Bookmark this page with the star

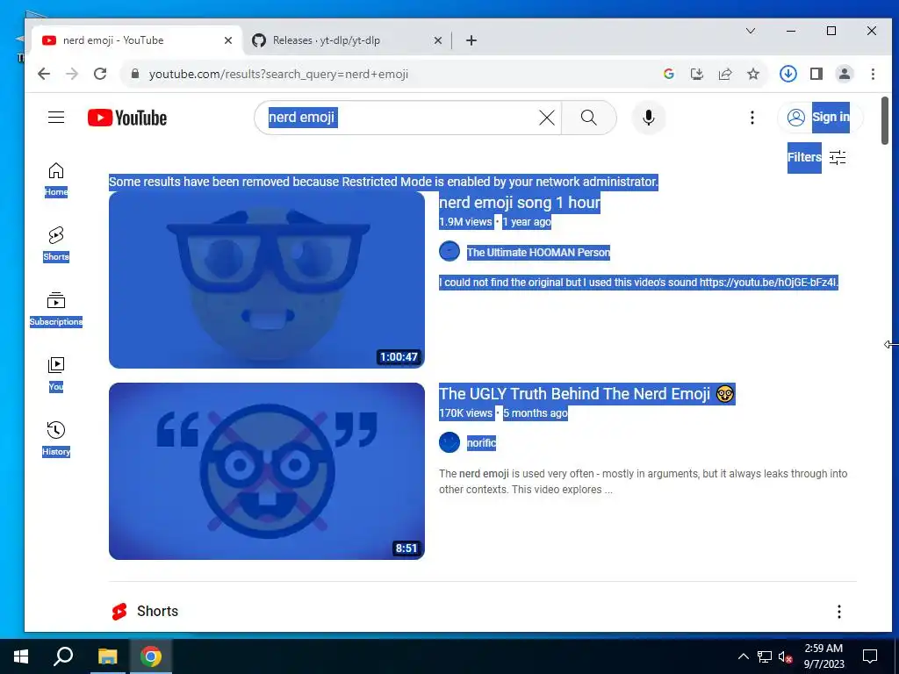coord(753,74)
